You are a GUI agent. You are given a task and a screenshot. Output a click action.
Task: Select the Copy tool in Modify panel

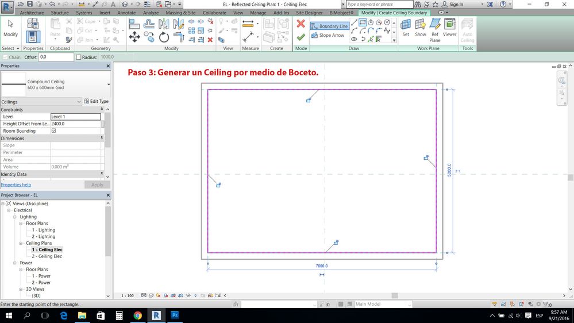149,37
